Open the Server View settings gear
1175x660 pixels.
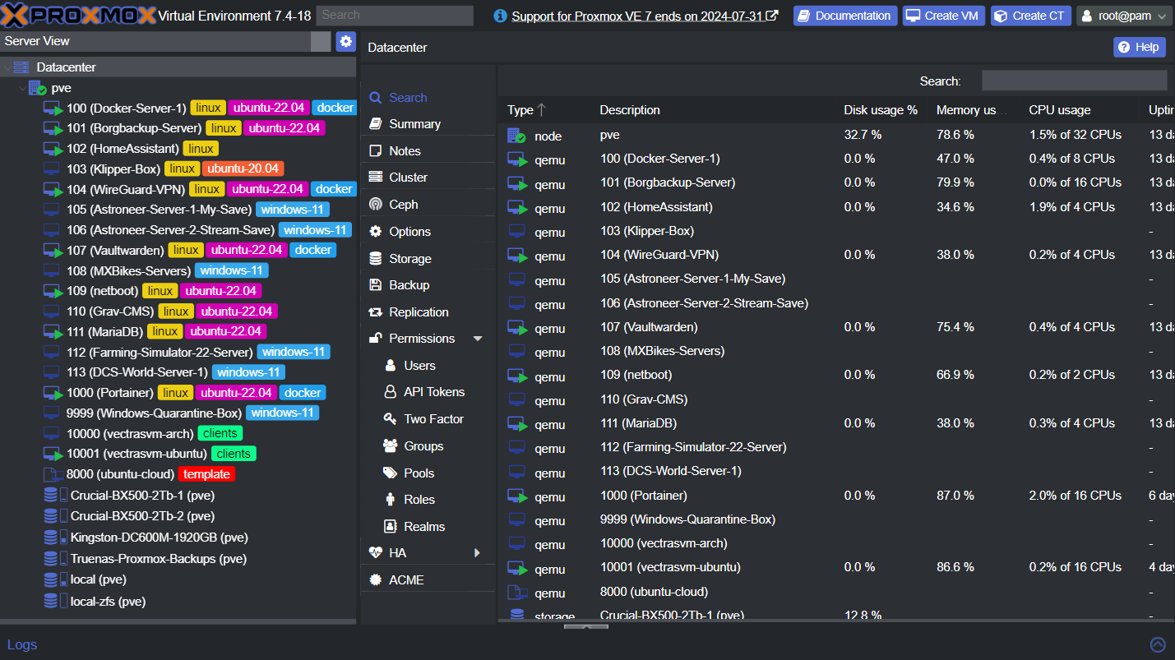click(346, 41)
